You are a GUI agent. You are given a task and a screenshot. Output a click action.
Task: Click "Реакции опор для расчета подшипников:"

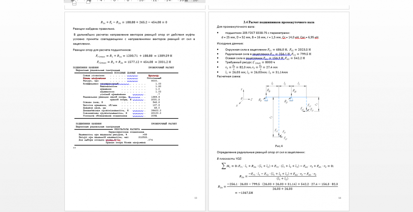click(x=102, y=50)
